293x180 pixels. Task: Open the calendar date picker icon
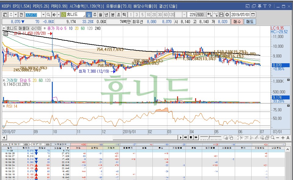[x=253, y=15]
